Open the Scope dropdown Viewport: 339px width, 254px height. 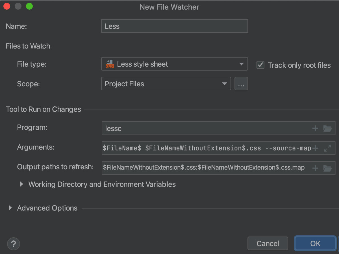tap(225, 84)
